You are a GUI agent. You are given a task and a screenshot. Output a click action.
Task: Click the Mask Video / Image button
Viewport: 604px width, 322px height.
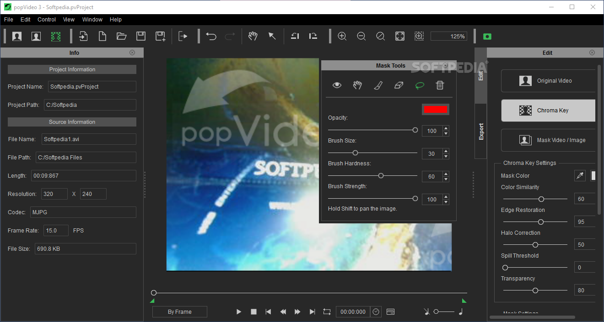(x=549, y=140)
